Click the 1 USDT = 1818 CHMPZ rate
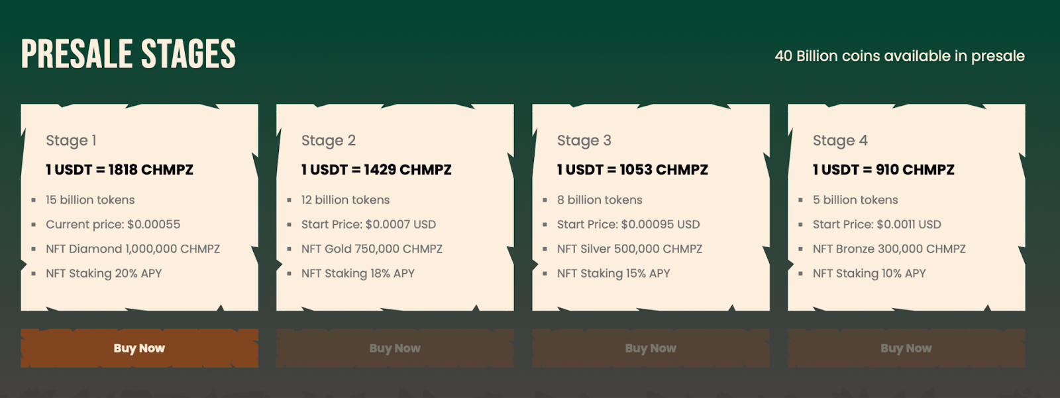This screenshot has width=1060, height=398. [119, 170]
